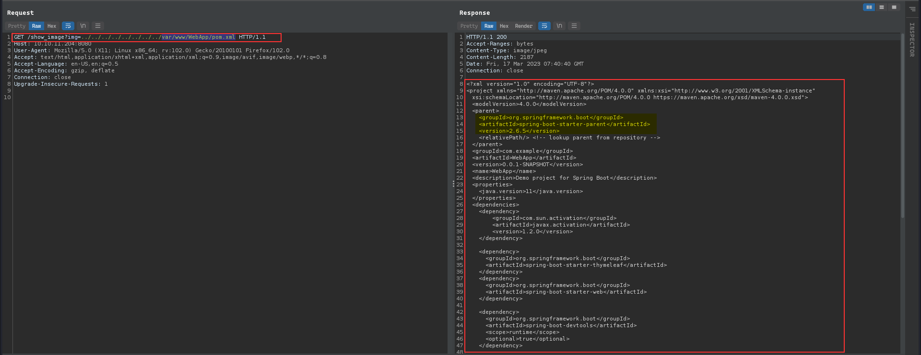Click the com.sun.activation groupId line

tap(555, 218)
